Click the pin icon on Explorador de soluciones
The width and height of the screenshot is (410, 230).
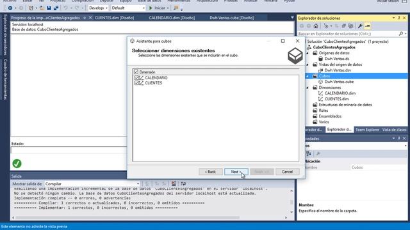pos(398,18)
